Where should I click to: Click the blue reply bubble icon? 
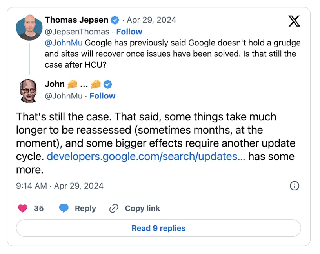(64, 208)
